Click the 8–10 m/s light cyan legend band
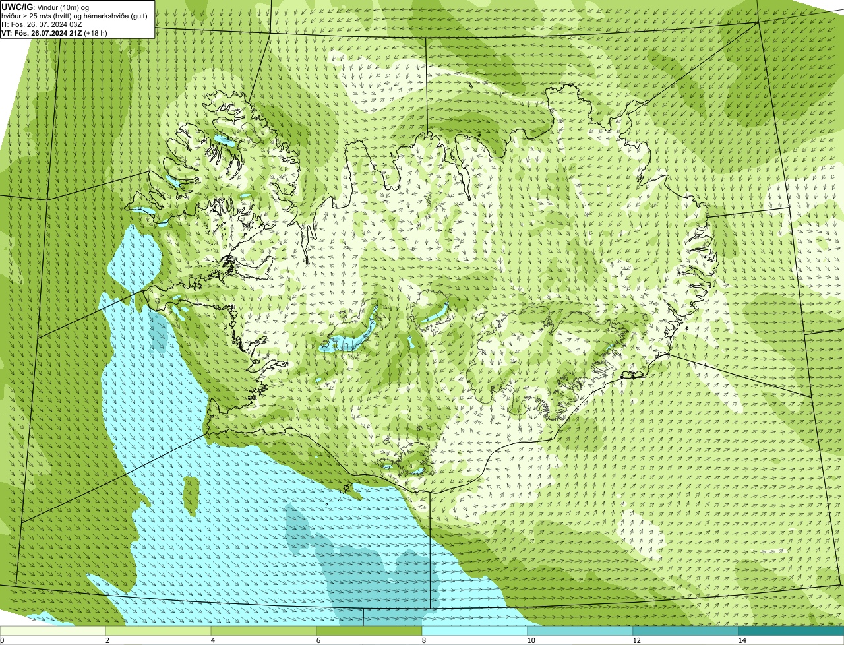Screen dimensions: 844x645 click(x=475, y=630)
